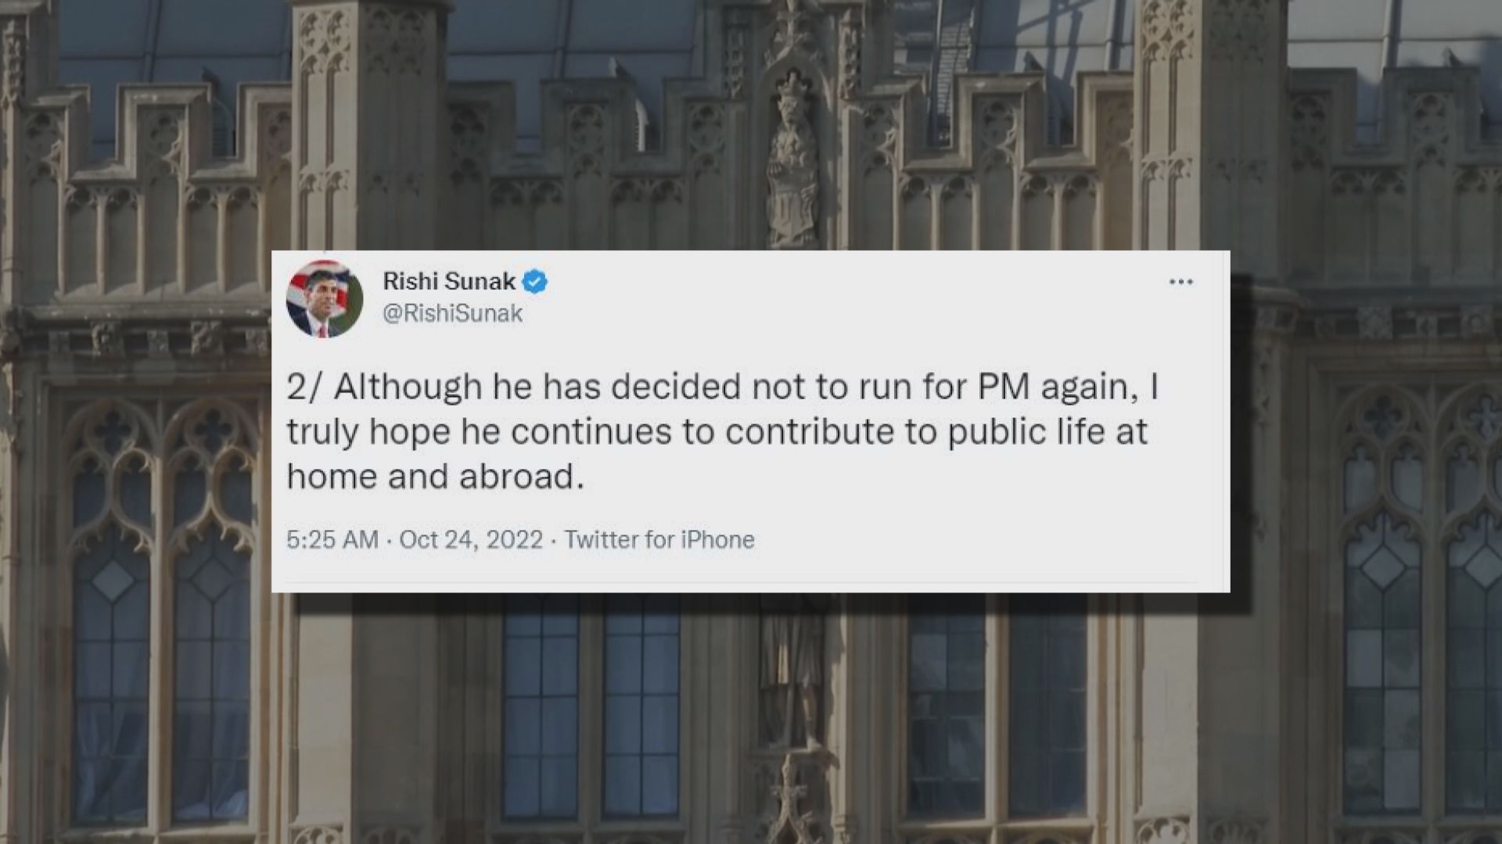Click the word "again" in the tweet
Image resolution: width=1502 pixels, height=844 pixels.
[x=1088, y=388]
